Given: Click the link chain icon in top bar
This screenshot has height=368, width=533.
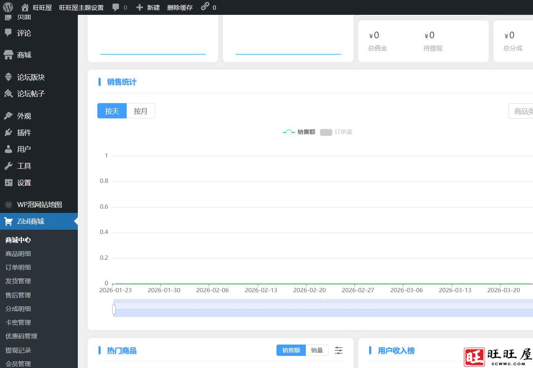Looking at the screenshot, I should (x=205, y=7).
